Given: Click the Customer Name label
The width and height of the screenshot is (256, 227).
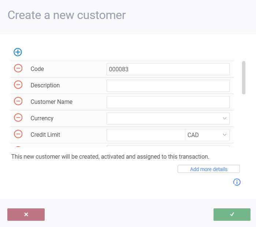Looking at the screenshot, I should coord(52,102).
